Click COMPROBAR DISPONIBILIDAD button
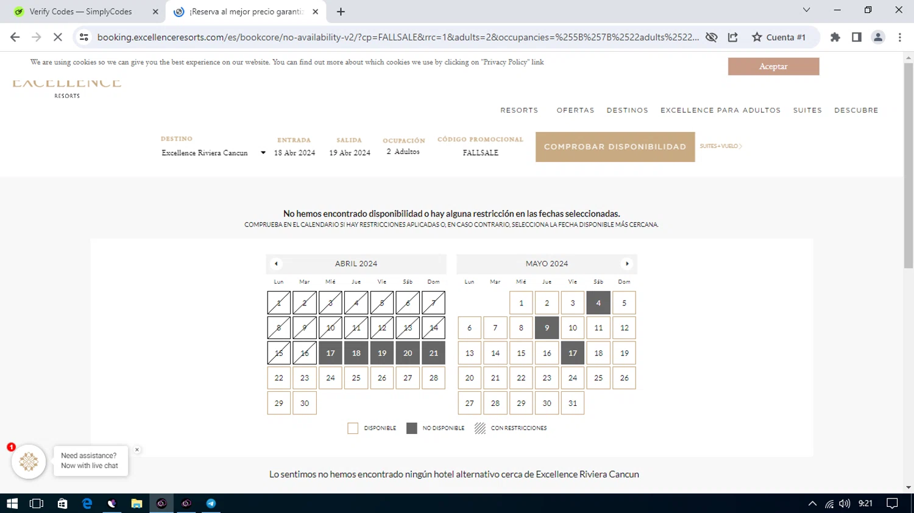 [615, 147]
